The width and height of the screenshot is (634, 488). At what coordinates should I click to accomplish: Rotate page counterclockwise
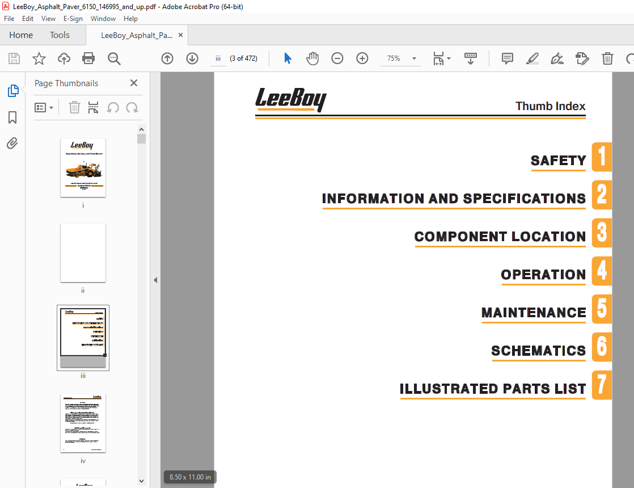click(x=113, y=108)
